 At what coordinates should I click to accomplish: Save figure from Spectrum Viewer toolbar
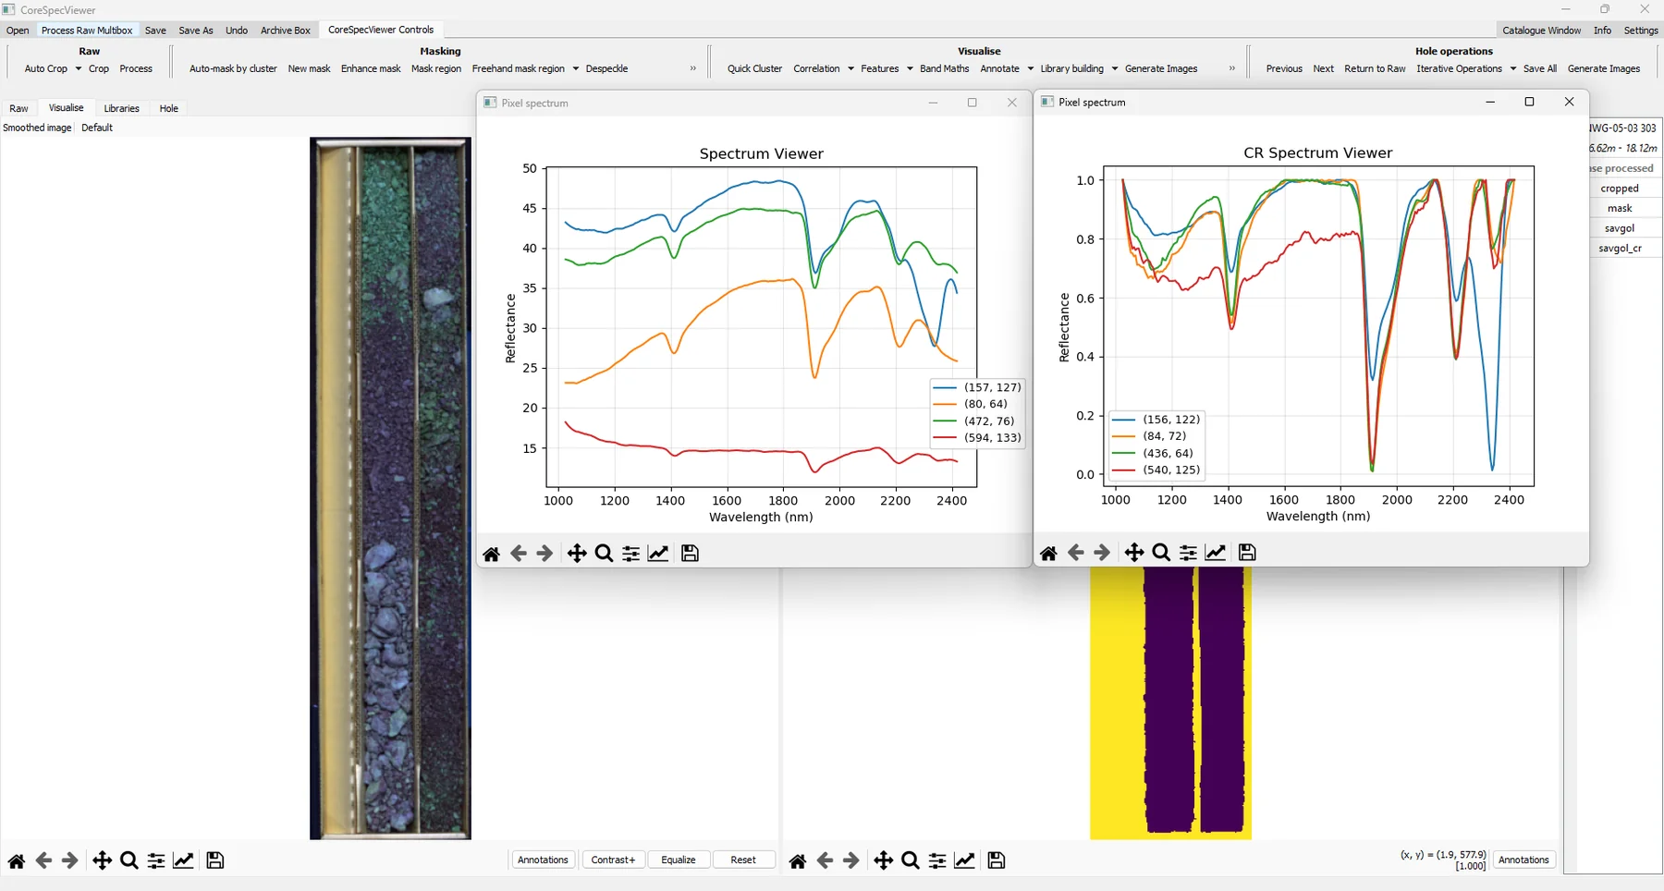(x=690, y=554)
